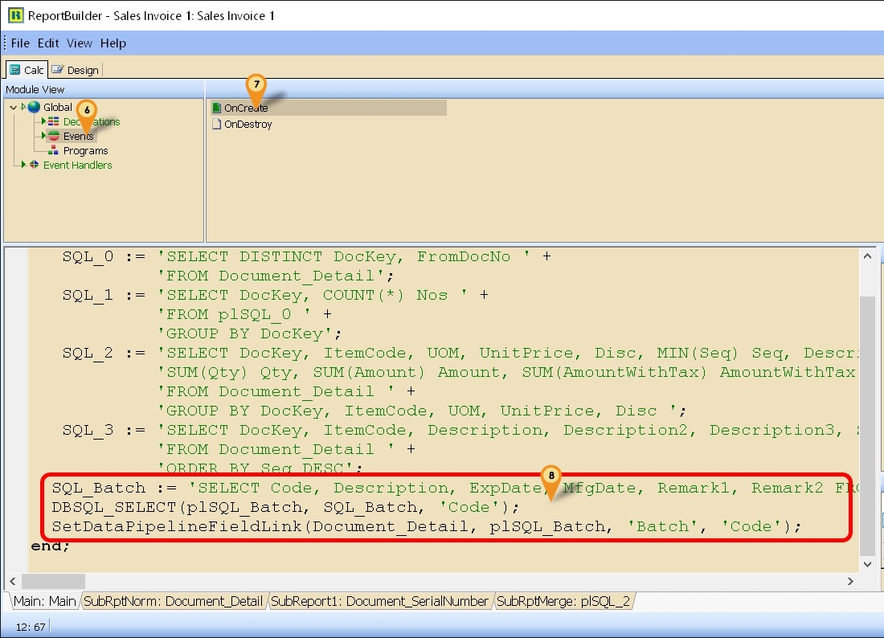Click the Events icon in the Module View tree
This screenshot has height=638, width=884.
point(54,136)
